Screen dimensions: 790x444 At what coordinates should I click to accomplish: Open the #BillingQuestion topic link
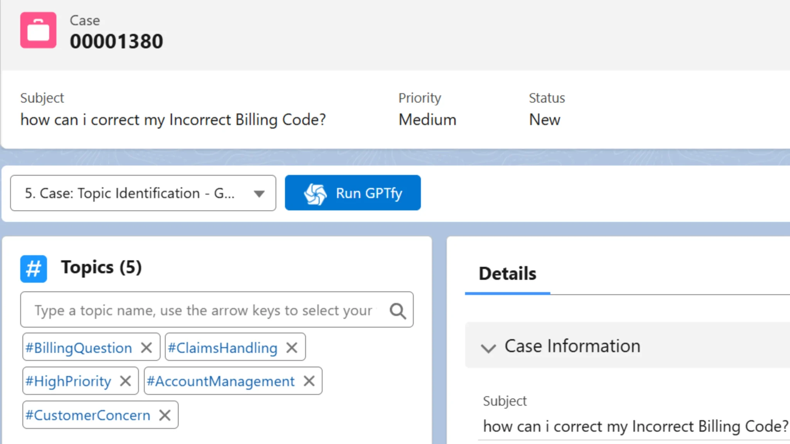[78, 347]
